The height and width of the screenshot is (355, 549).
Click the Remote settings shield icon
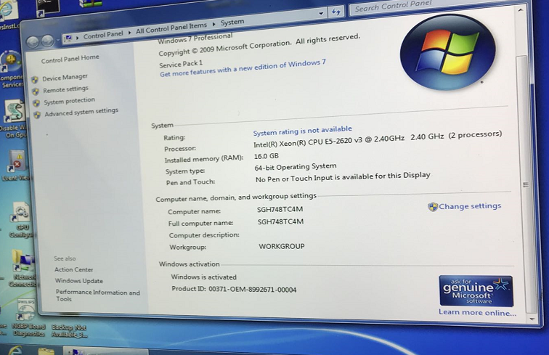(x=35, y=91)
